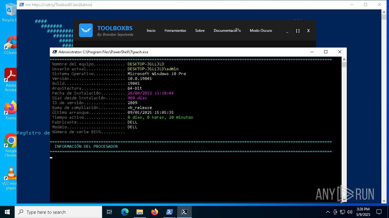Viewport: 389px width, 218px height.
Task: Launch Microsoft Edge from the taskbar
Action: [x=125, y=212]
